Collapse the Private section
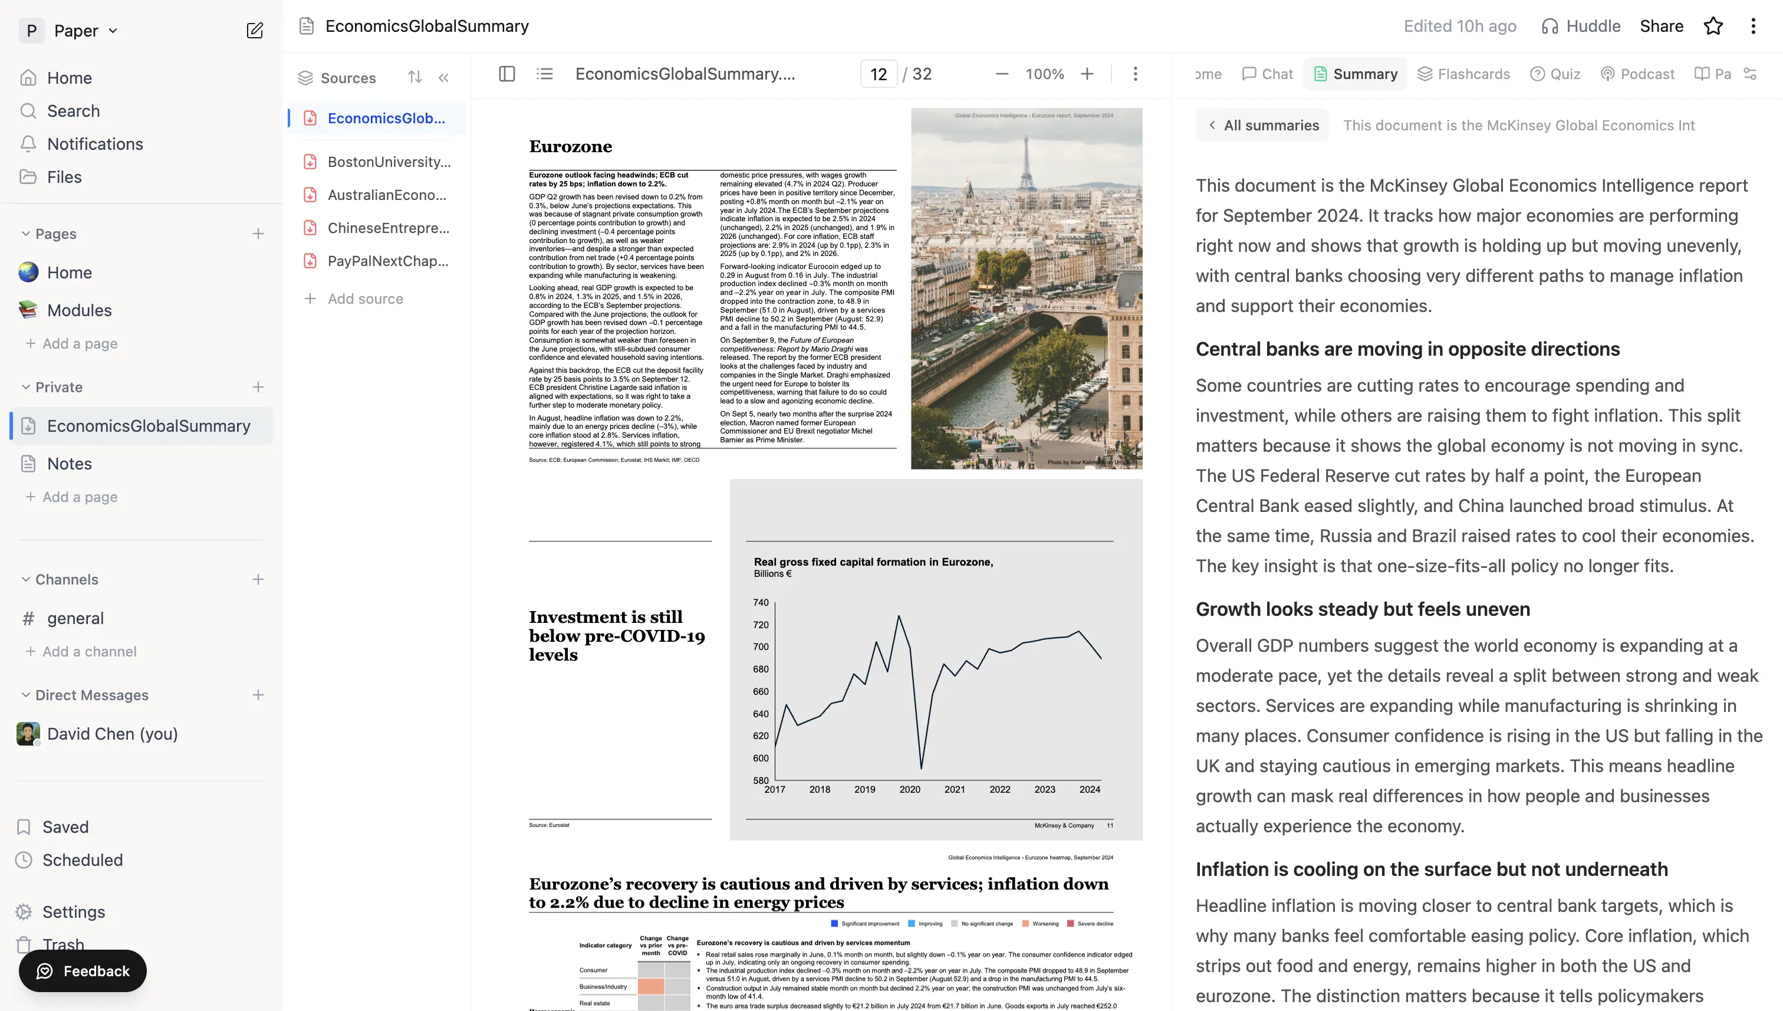Image resolution: width=1783 pixels, height=1011 pixels. (26, 388)
